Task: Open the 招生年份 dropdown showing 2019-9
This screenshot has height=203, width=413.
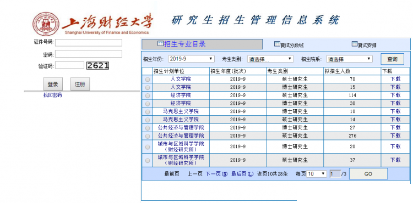Action: (x=191, y=59)
